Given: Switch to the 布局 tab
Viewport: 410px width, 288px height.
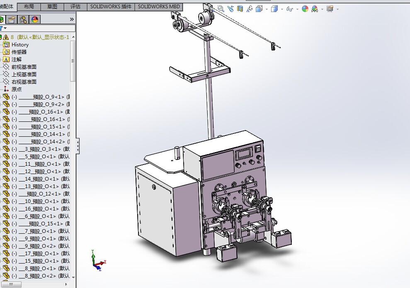Looking at the screenshot, I should coord(29,7).
